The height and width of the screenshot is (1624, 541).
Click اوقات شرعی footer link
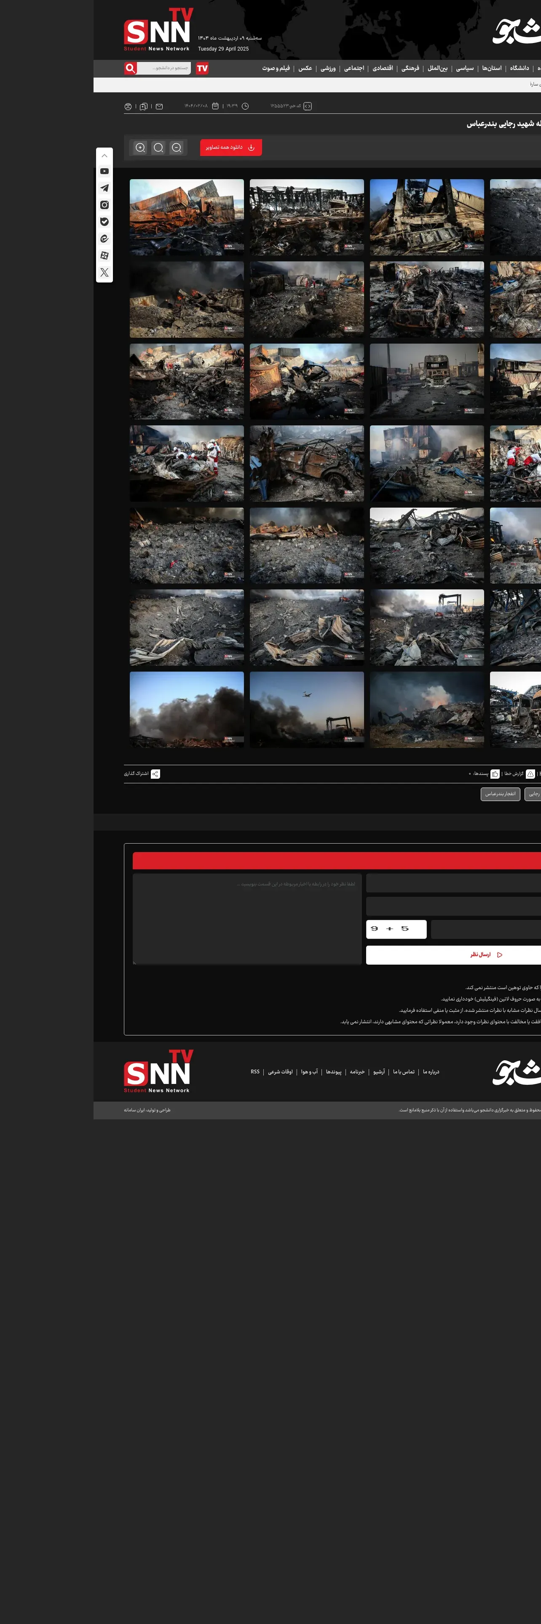tap(280, 1072)
